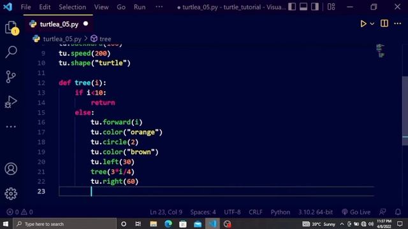This screenshot has height=229, width=408.
Task: Click the Windows taskbar search box
Action: 64,224
